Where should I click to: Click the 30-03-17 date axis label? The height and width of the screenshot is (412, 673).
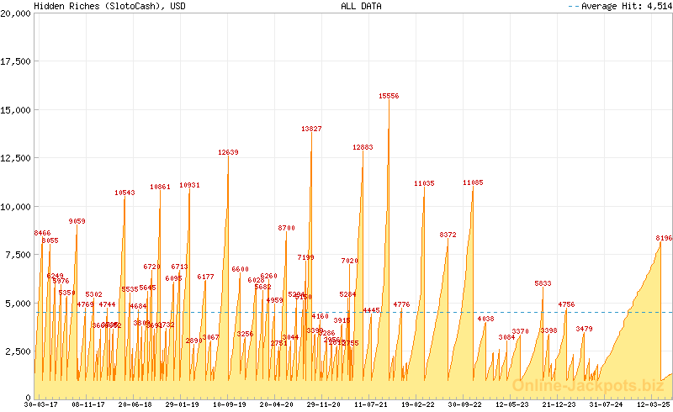[41, 404]
